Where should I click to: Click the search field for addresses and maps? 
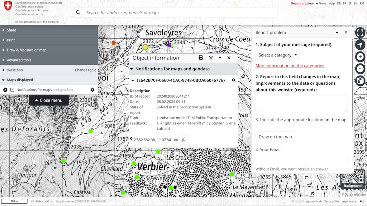click(179, 13)
